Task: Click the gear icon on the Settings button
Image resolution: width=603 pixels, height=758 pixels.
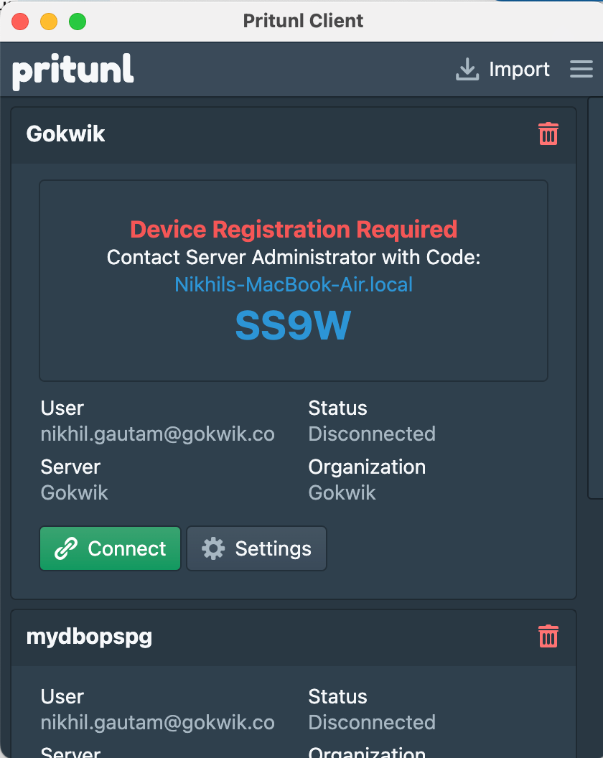Action: pos(213,549)
